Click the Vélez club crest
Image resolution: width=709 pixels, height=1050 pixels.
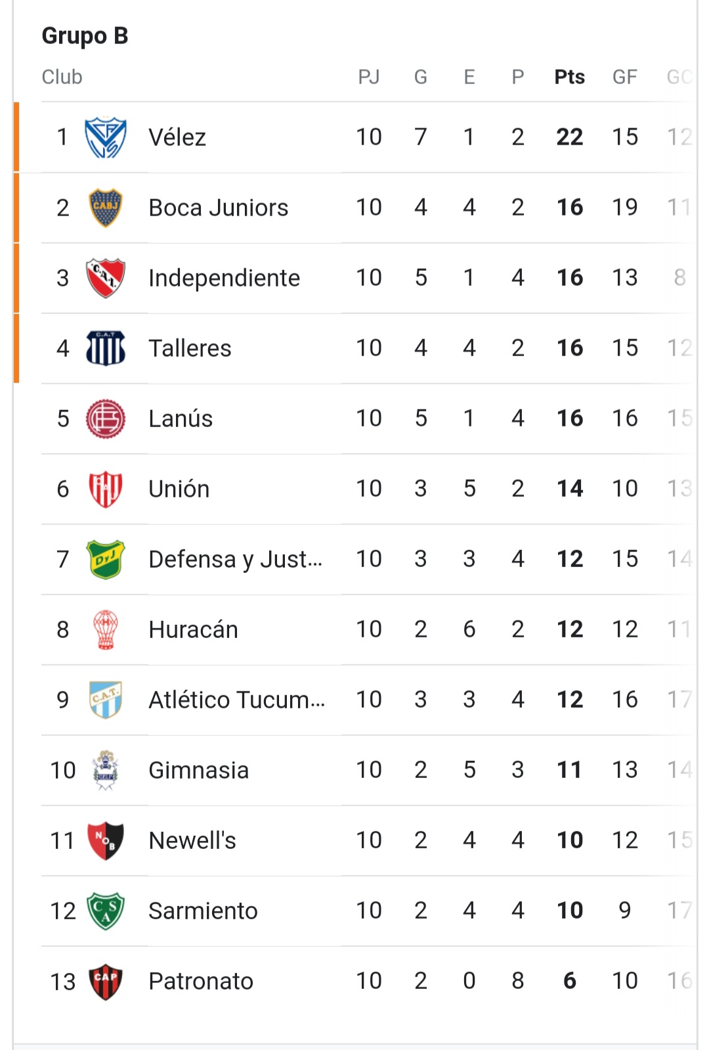106,137
